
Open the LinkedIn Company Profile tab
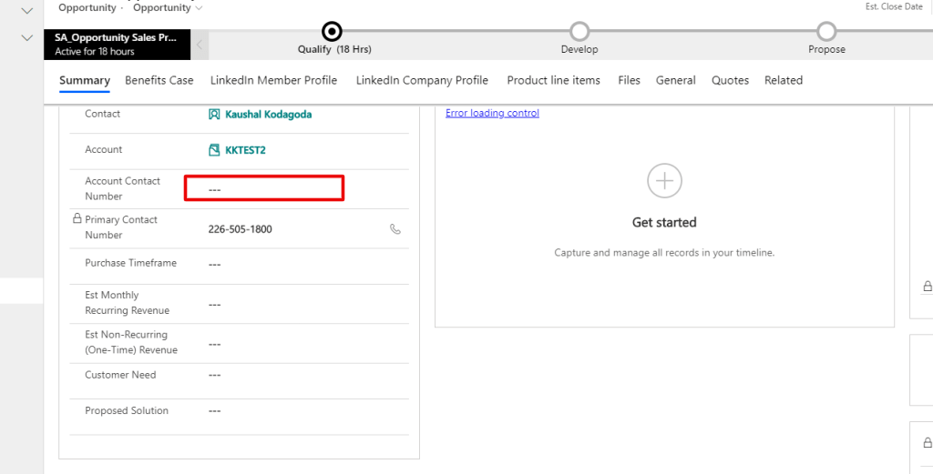(x=422, y=80)
